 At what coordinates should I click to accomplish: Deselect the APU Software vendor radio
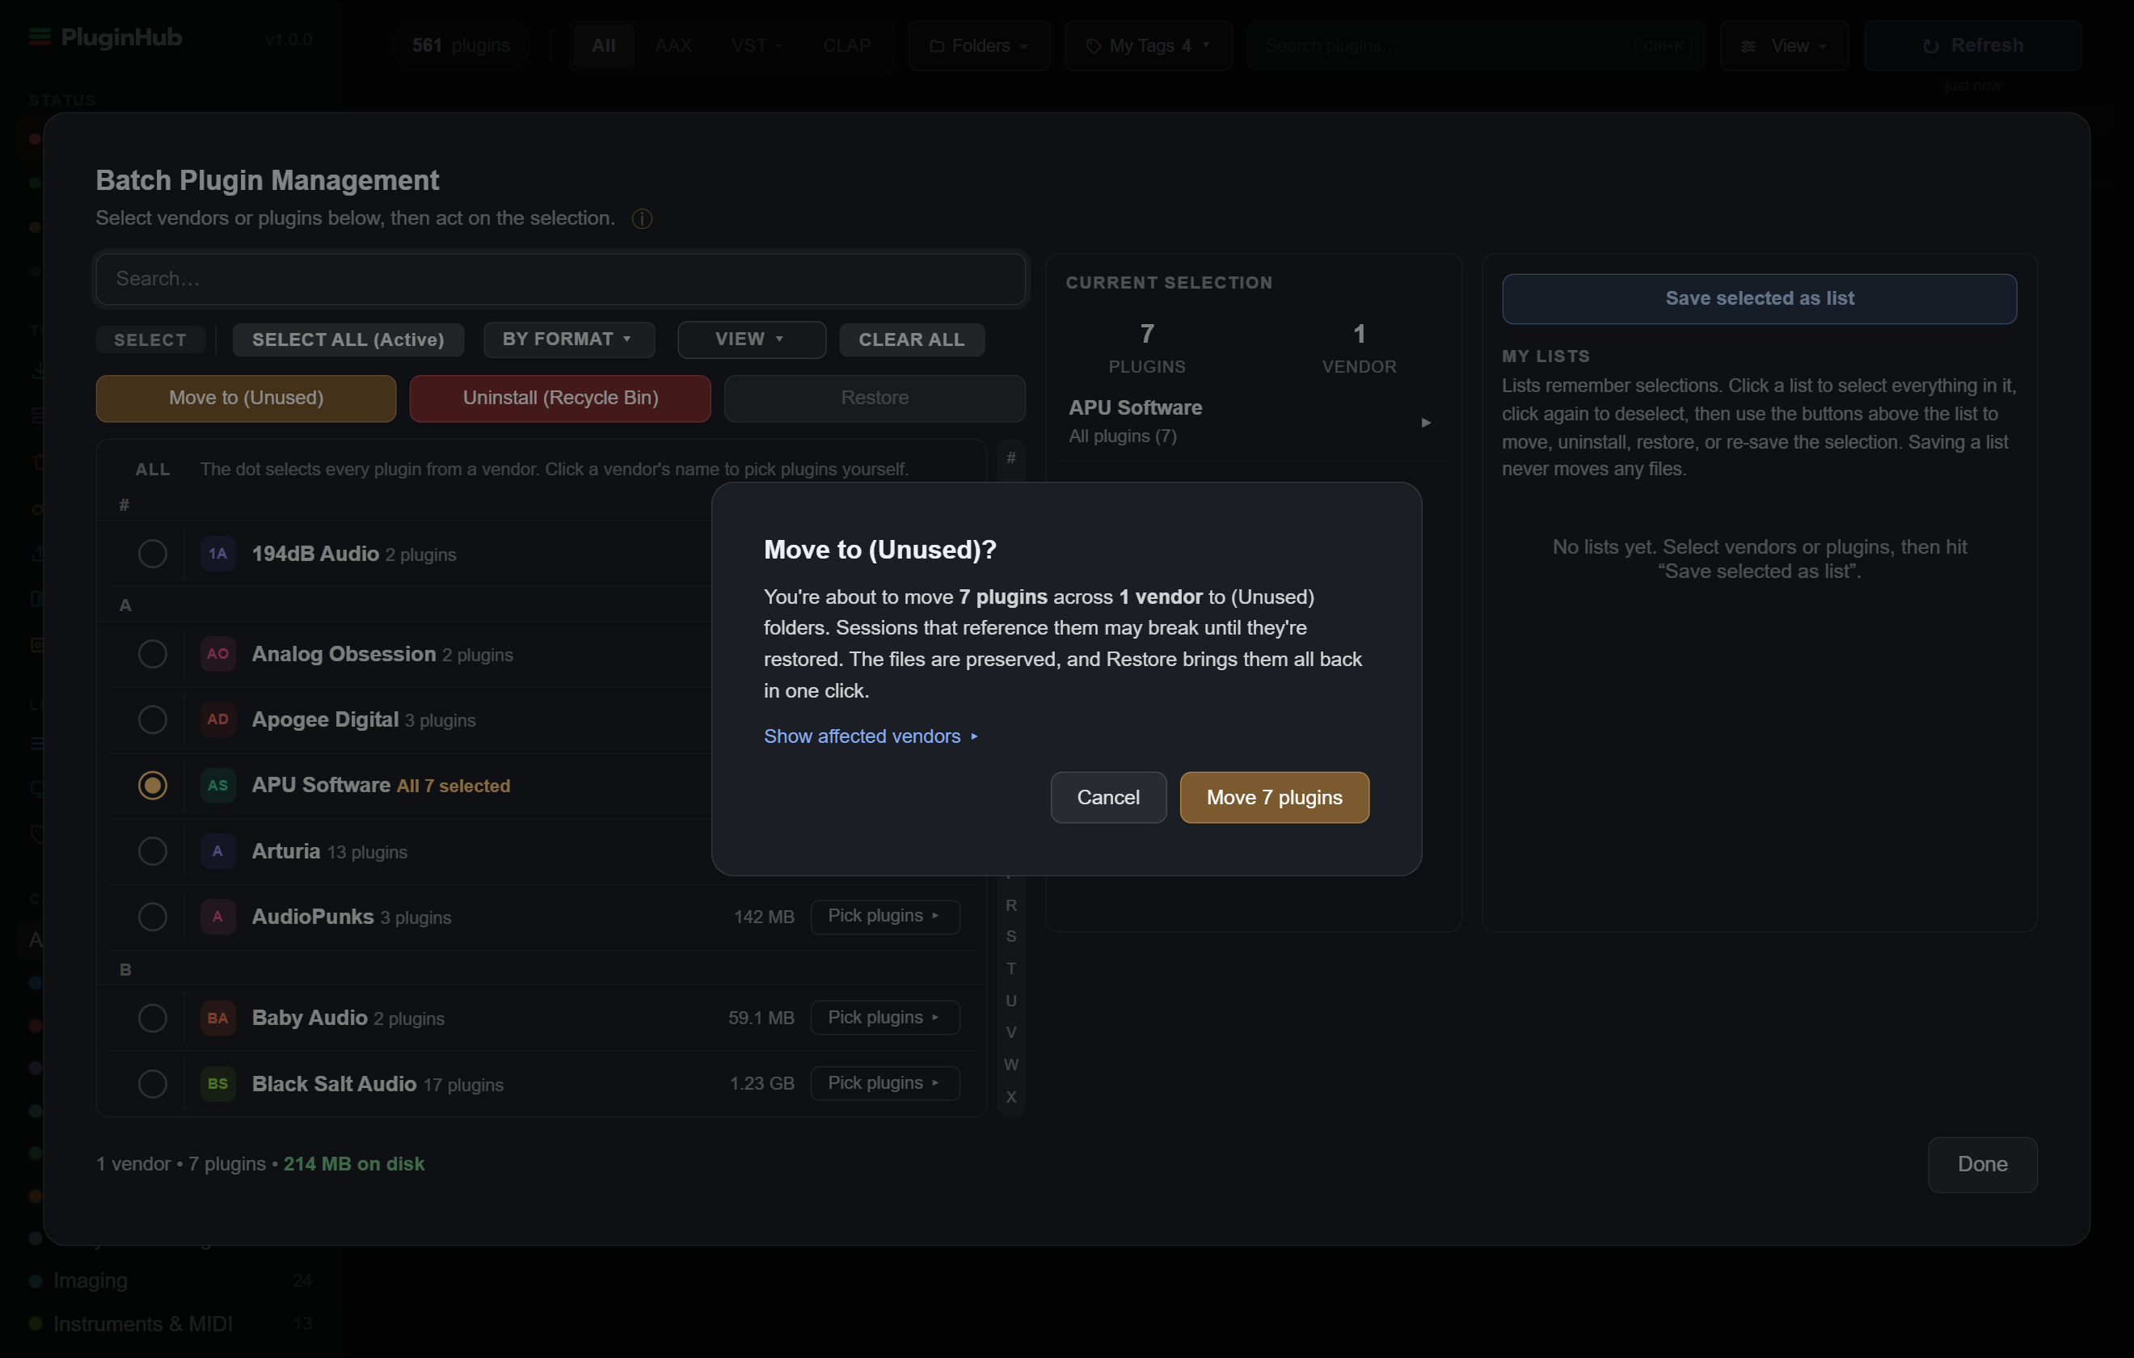(x=153, y=786)
